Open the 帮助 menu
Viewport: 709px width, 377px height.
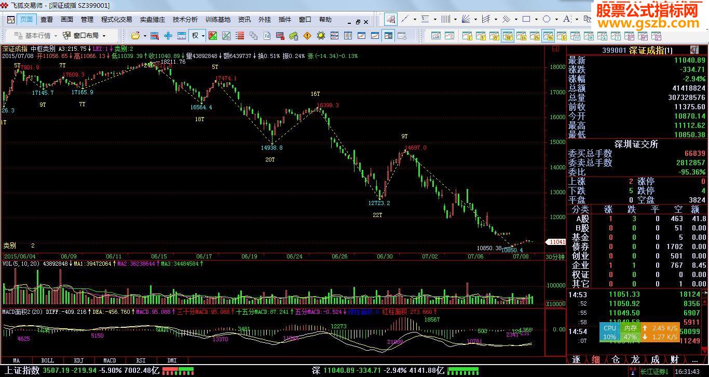pyautogui.click(x=325, y=20)
